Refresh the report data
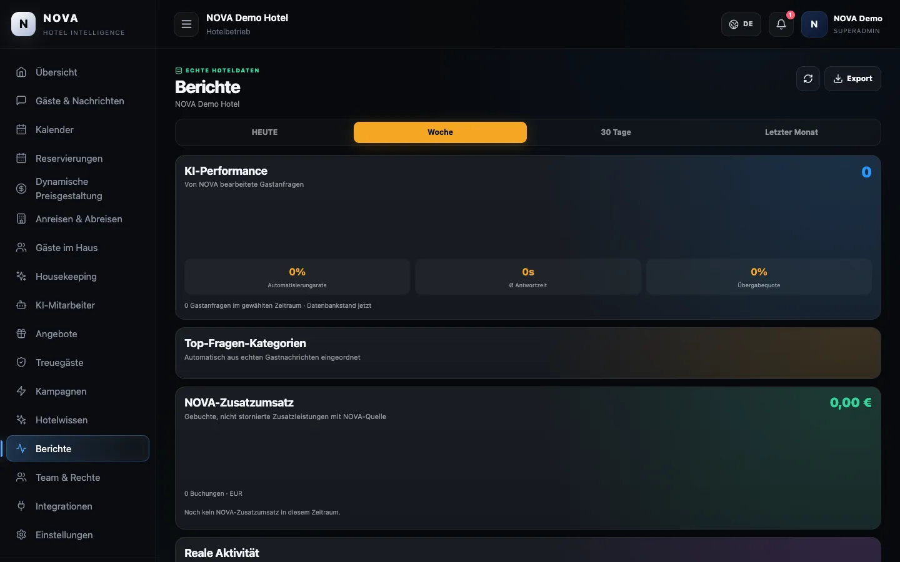900x562 pixels. tap(808, 79)
